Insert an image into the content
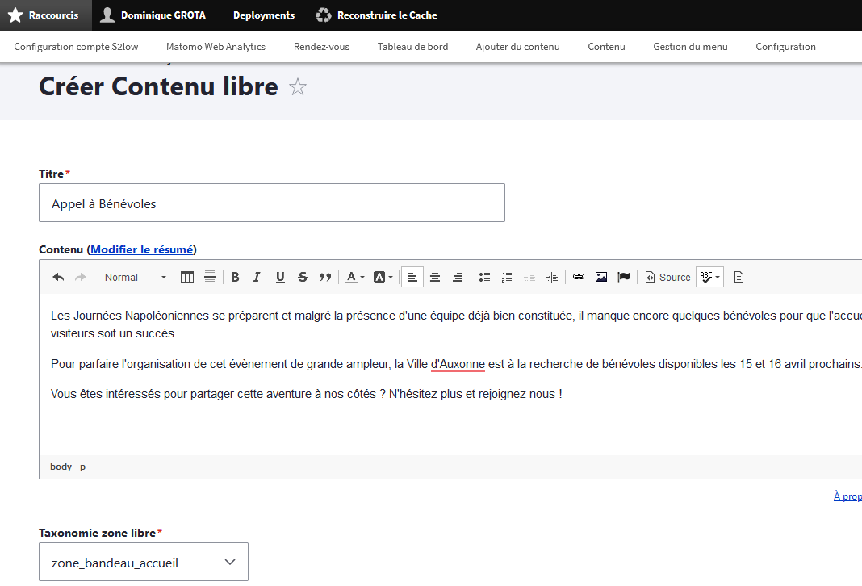The width and height of the screenshot is (862, 586). 601,277
